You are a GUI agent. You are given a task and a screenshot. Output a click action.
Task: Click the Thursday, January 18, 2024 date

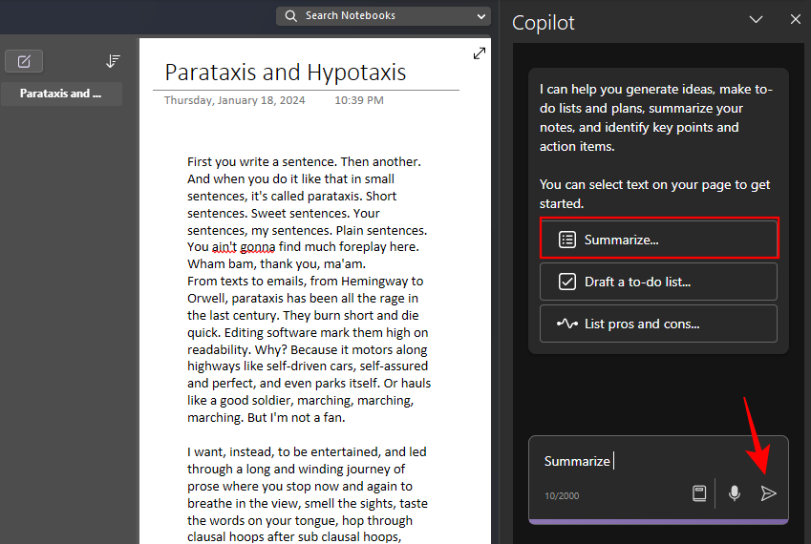pos(234,100)
